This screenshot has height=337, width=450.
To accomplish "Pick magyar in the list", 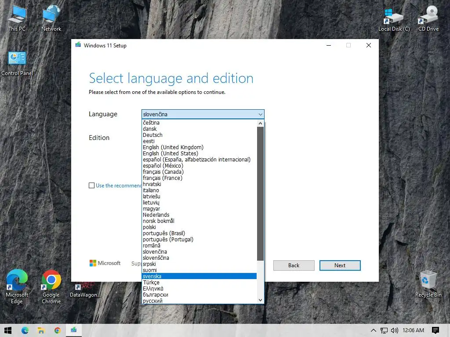I will [200, 209].
